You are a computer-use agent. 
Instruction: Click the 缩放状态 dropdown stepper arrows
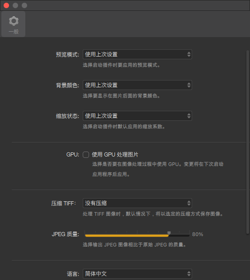point(189,116)
